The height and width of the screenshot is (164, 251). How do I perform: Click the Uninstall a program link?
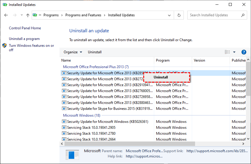pyautogui.click(x=24, y=39)
